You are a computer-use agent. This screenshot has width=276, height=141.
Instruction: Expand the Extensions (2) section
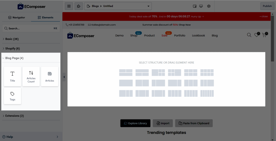coord(31,116)
